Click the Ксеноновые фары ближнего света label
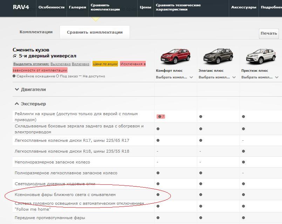Screen dimensions: 282x224 click(x=65, y=195)
